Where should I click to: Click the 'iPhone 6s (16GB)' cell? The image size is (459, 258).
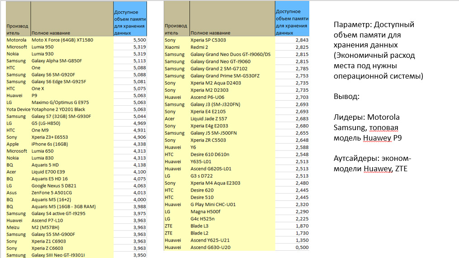[72, 144]
